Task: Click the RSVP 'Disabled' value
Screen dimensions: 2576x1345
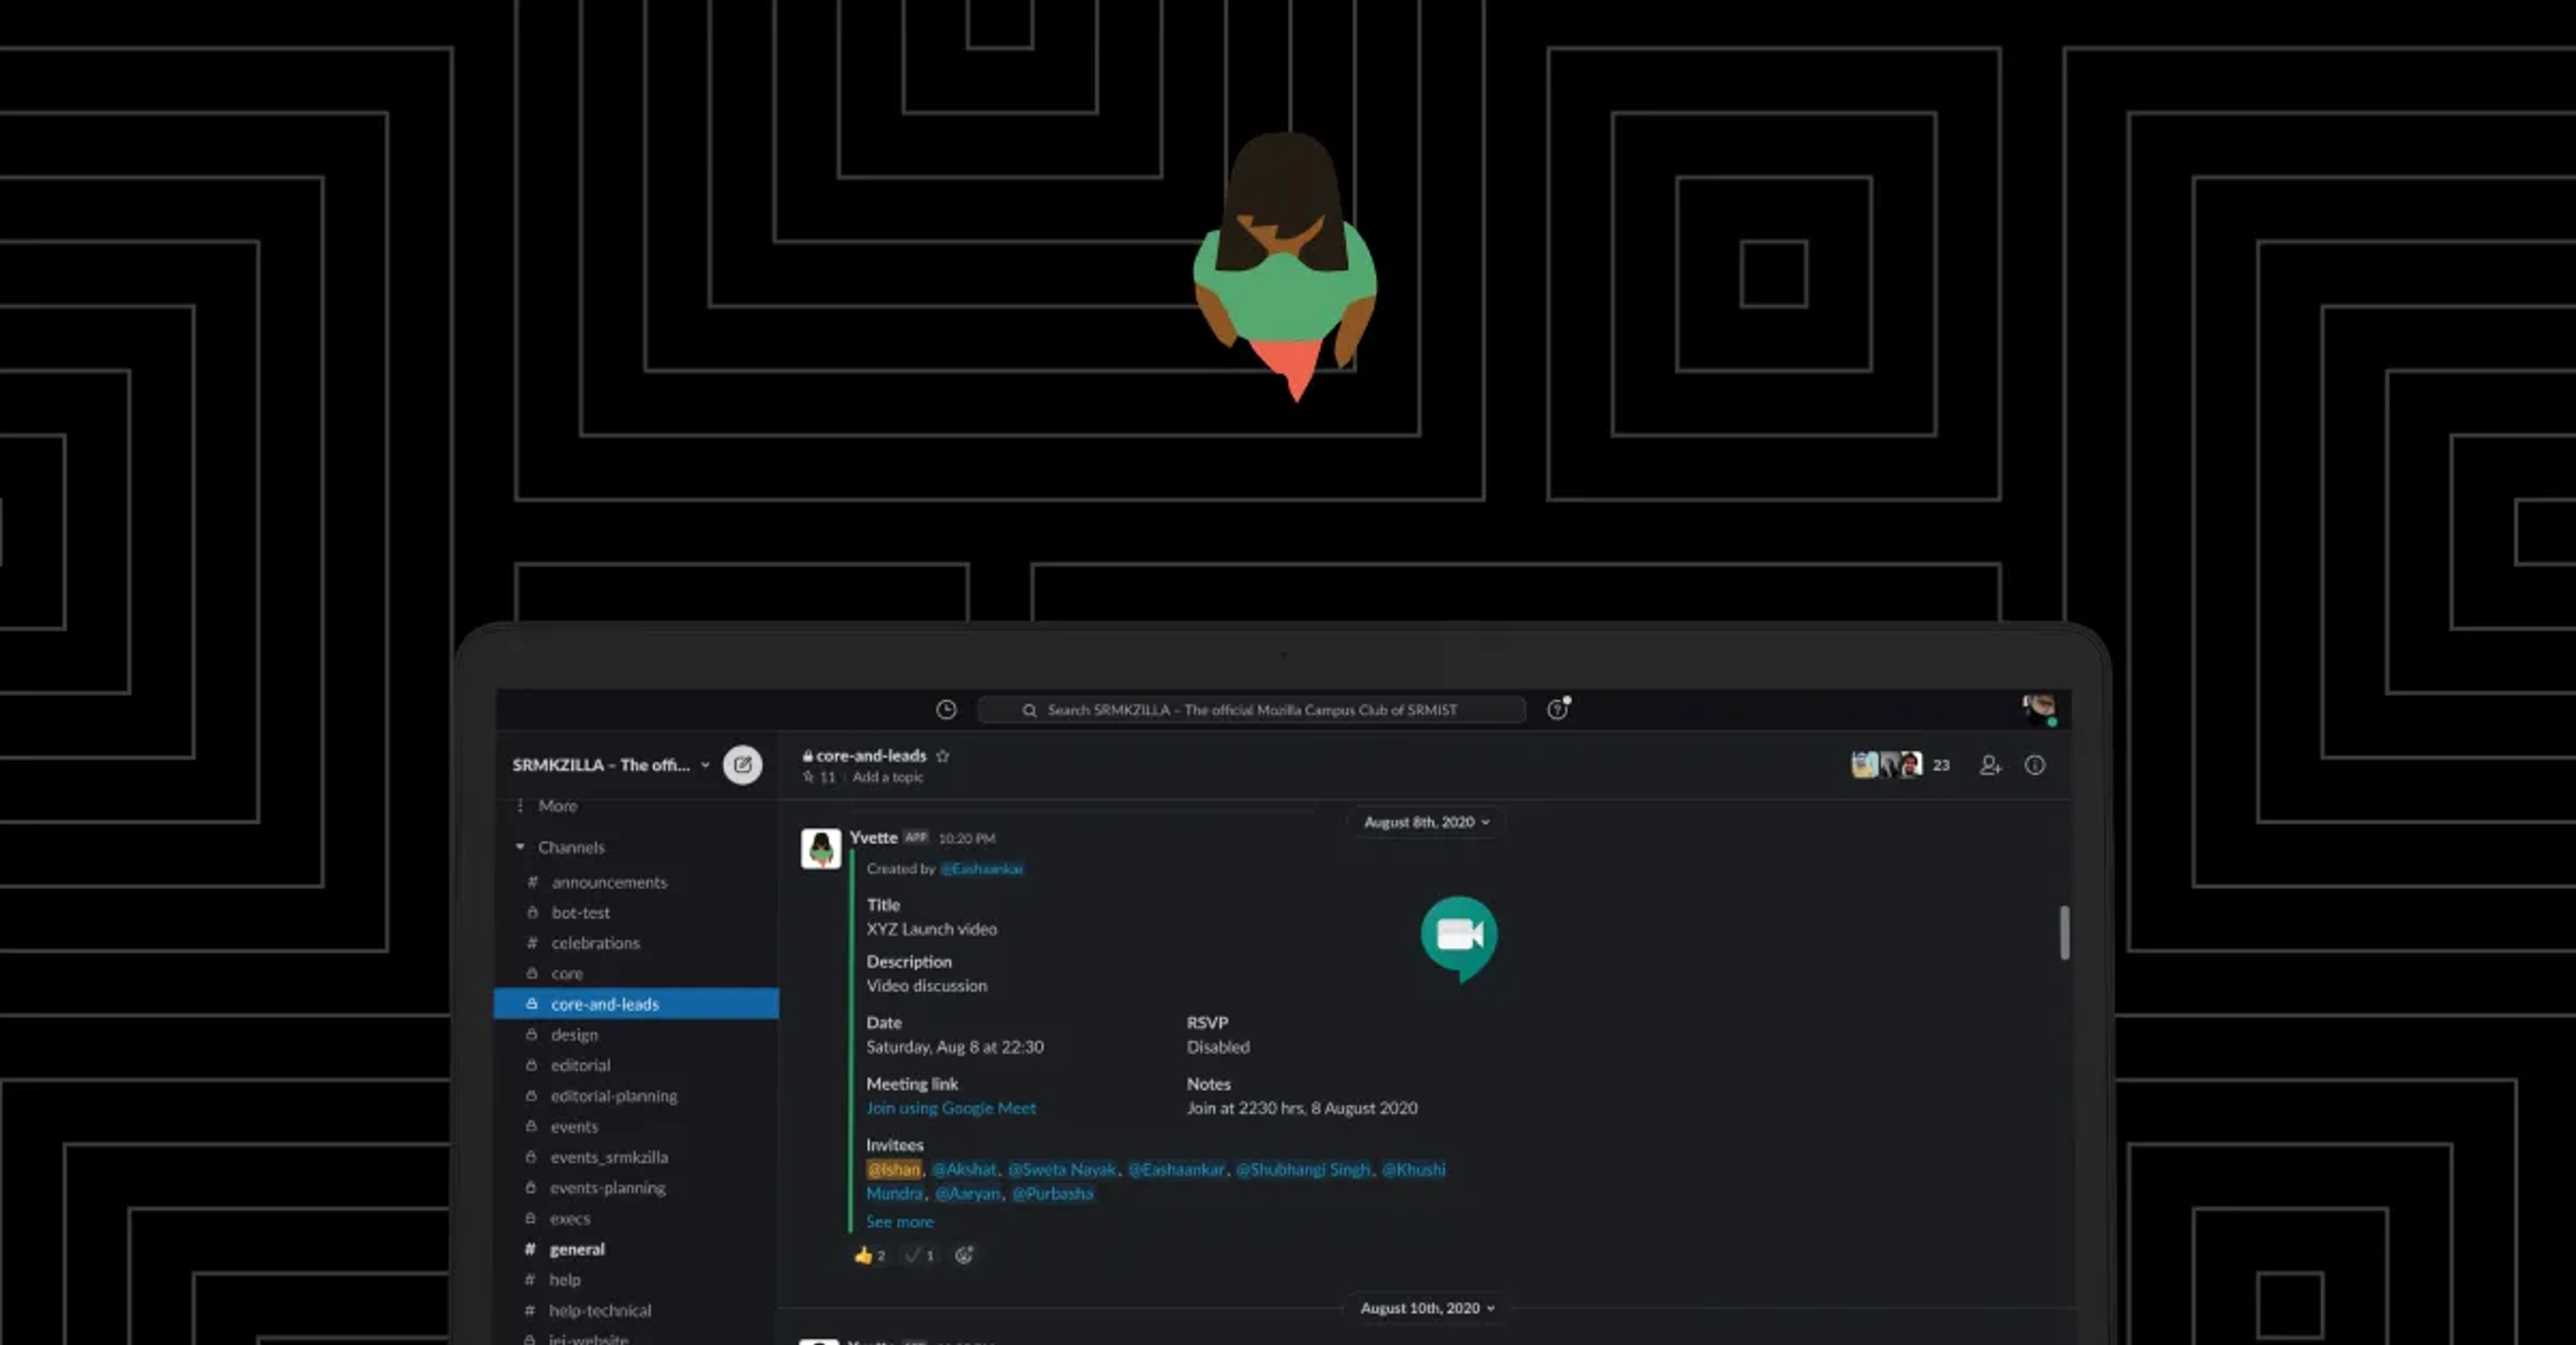Action: 1218,1047
